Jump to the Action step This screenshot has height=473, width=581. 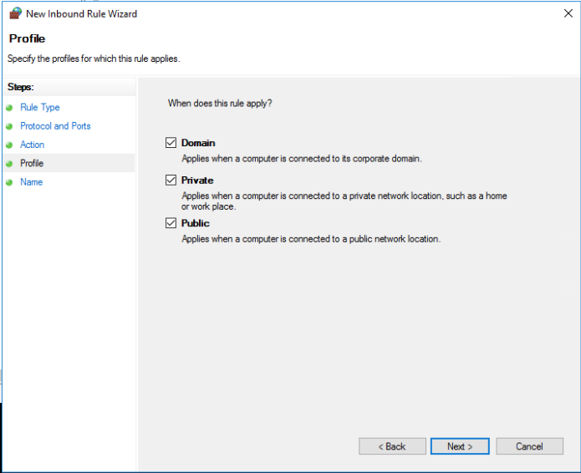tap(33, 145)
